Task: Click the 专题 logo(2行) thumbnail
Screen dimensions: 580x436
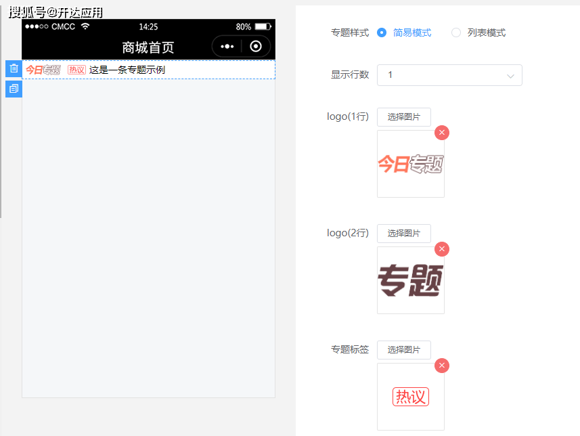Action: point(410,280)
